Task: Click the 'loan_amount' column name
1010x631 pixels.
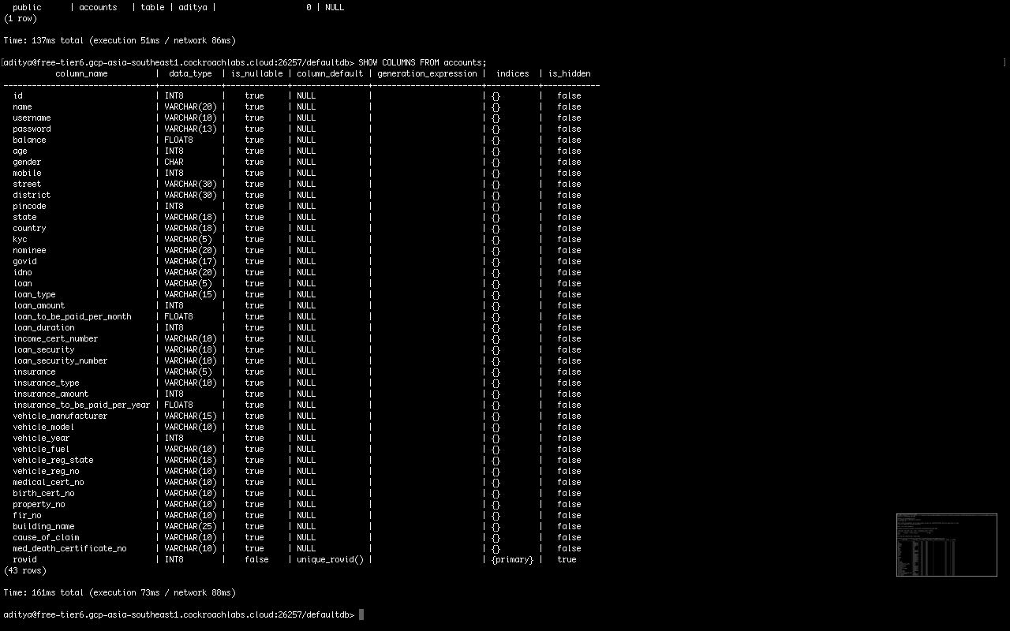Action: point(39,305)
